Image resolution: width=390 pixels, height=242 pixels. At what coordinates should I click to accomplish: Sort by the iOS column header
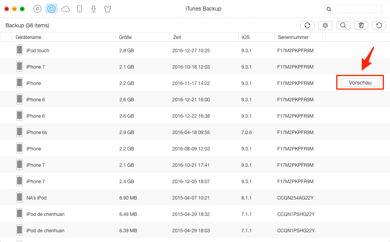[x=257, y=37]
